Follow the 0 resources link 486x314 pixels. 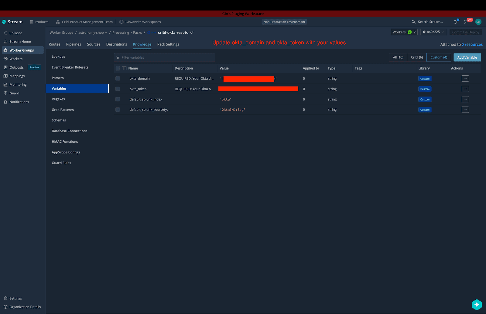click(x=472, y=45)
